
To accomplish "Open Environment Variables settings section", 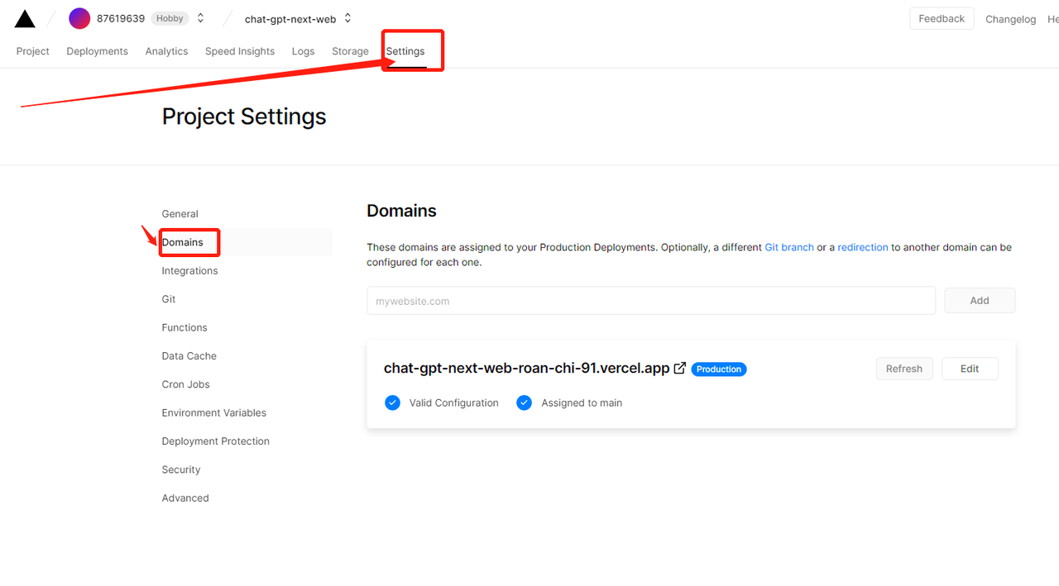I will point(213,413).
